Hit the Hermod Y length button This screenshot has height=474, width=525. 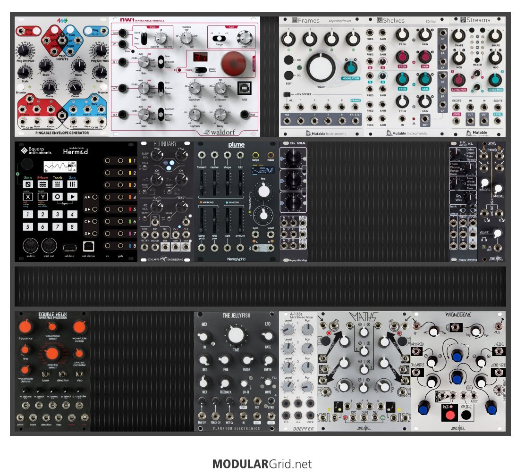point(42,197)
